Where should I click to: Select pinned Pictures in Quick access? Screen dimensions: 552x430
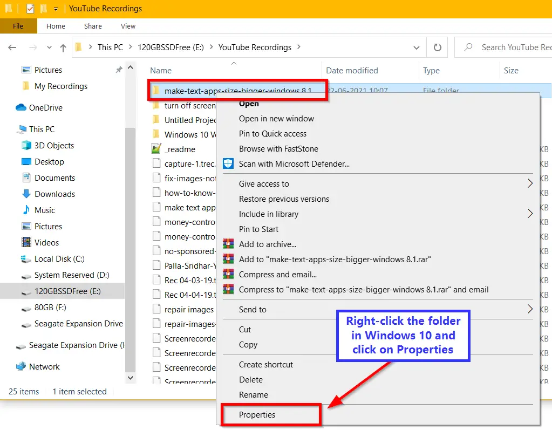click(48, 70)
